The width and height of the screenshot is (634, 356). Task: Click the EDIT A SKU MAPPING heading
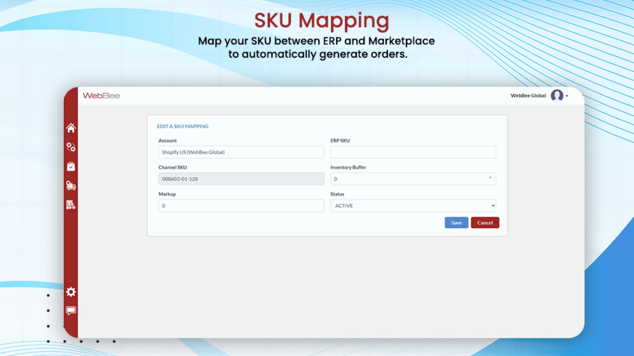pyautogui.click(x=183, y=126)
